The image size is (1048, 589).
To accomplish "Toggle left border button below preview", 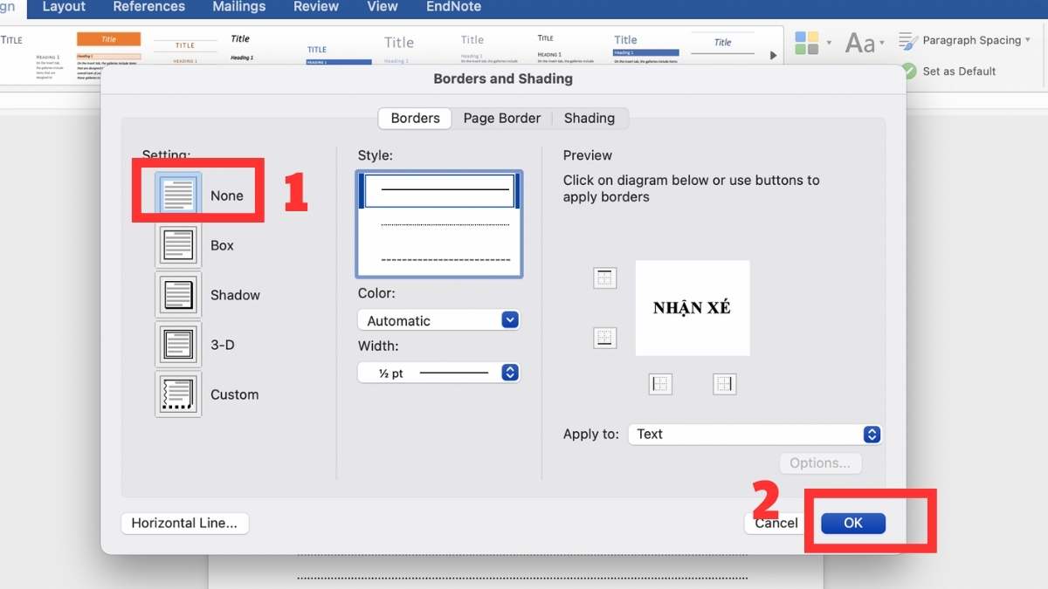I will 660,384.
